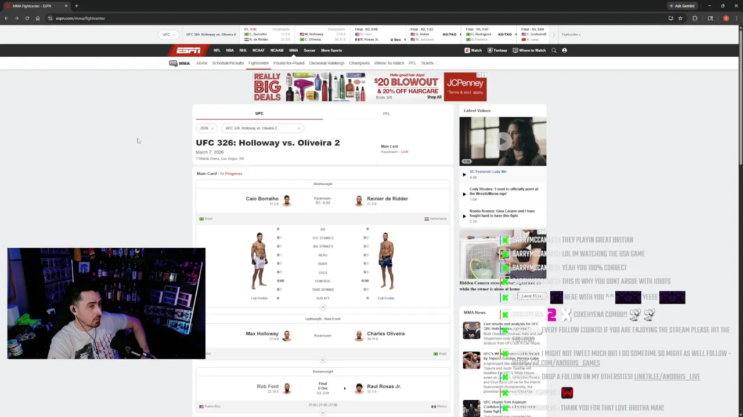Click Reinier de Ridder's headshot
The image size is (743, 417).
[x=359, y=201]
